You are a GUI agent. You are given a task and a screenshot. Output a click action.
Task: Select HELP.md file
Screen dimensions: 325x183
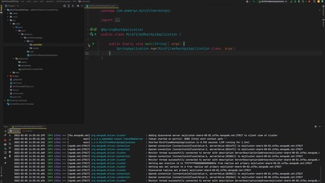coord(17,83)
